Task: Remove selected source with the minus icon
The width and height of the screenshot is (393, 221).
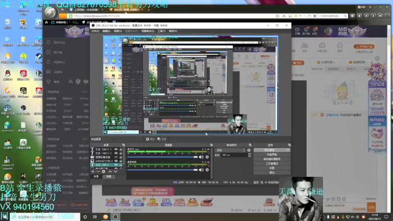Action: click(98, 171)
